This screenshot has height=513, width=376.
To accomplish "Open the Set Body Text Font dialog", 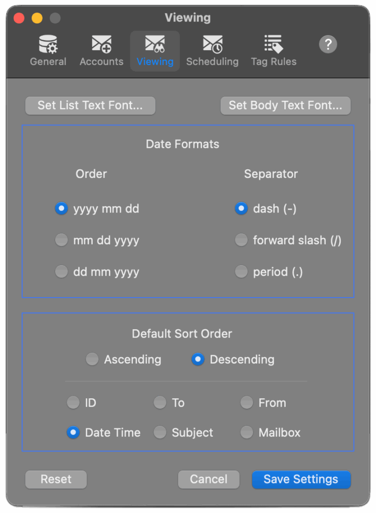I will pyautogui.click(x=285, y=106).
